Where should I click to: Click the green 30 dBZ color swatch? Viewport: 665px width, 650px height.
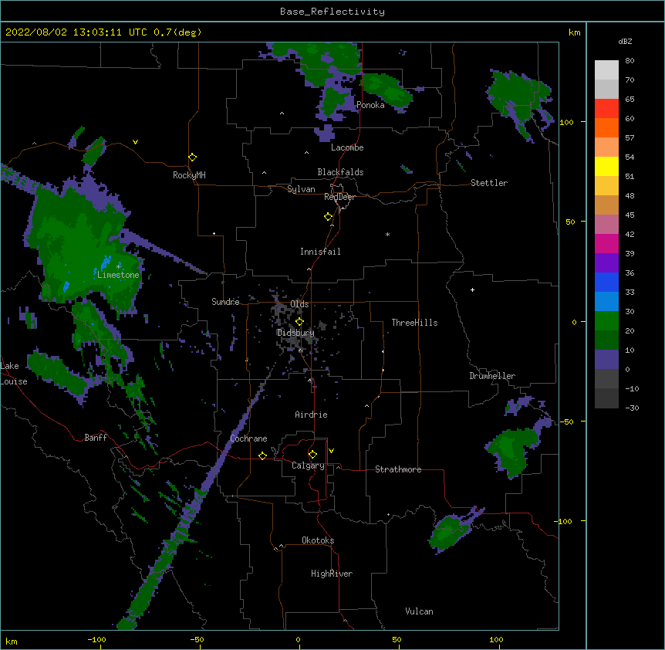606,321
